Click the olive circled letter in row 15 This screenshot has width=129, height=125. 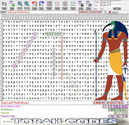pyautogui.click(x=70, y=78)
